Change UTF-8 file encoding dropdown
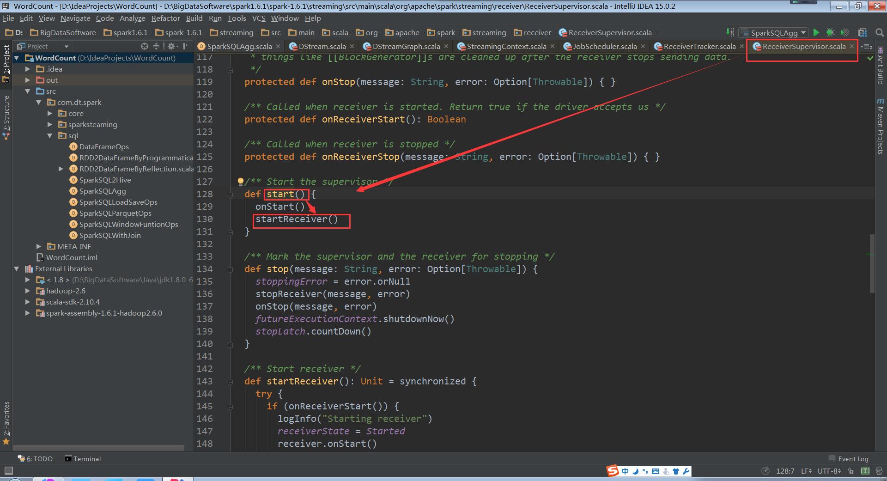This screenshot has width=887, height=481. tap(829, 471)
